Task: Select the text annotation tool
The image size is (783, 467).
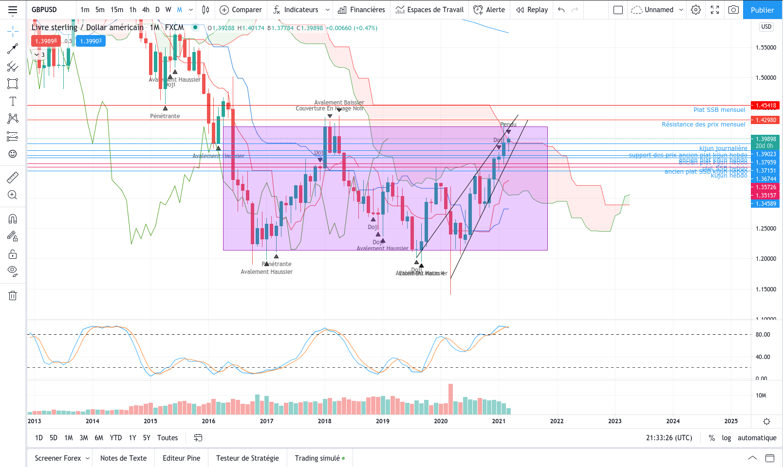Action: click(x=13, y=101)
